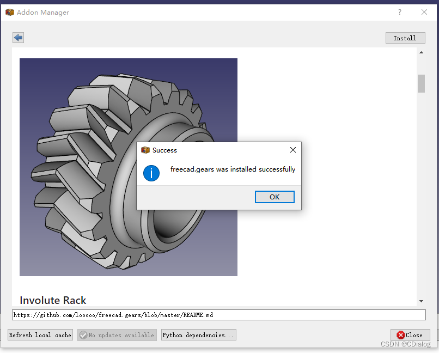This screenshot has width=439, height=353.
Task: Click the Success dialog title icon
Action: [x=145, y=150]
